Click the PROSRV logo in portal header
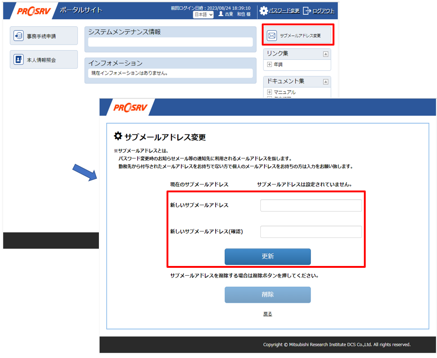 [x=34, y=11]
